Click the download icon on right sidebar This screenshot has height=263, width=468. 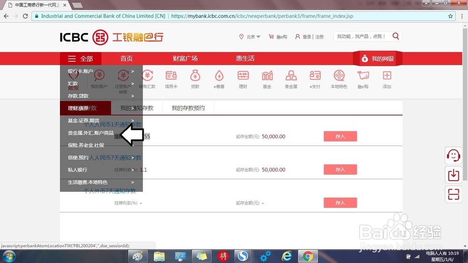tap(453, 175)
